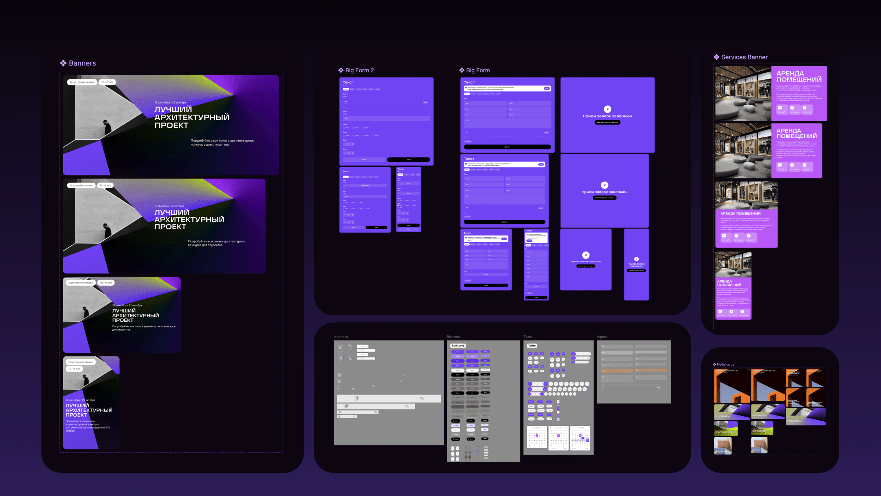
Task: Click the component icon beside Services Banner
Action: [716, 57]
